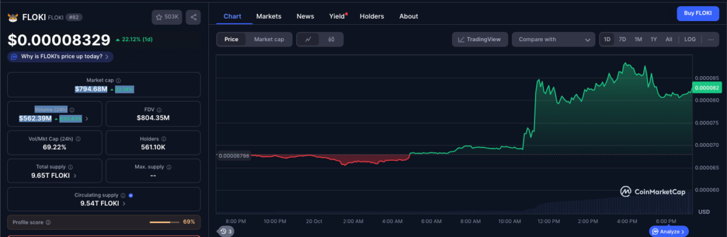Switch to the Yield tab
Image resolution: width=727 pixels, height=237 pixels.
coord(337,16)
